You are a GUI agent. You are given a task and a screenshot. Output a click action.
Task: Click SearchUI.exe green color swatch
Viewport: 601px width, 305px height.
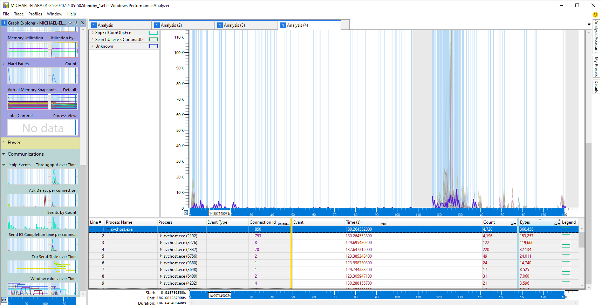coord(153,39)
